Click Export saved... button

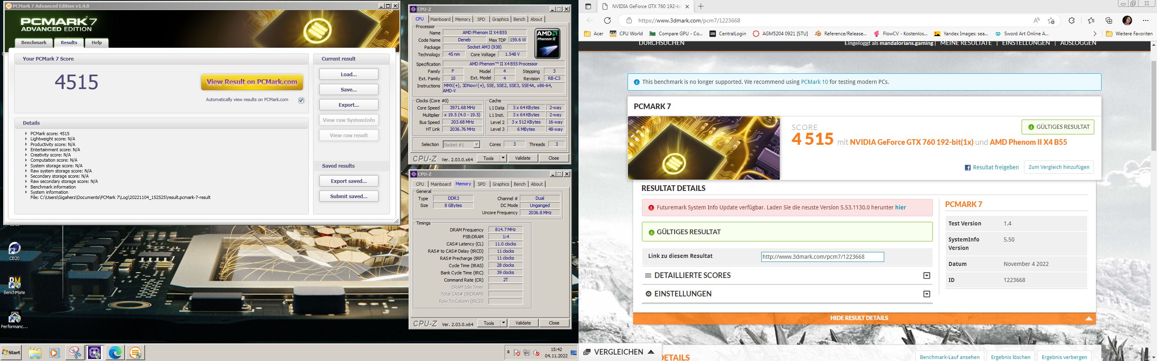click(349, 181)
